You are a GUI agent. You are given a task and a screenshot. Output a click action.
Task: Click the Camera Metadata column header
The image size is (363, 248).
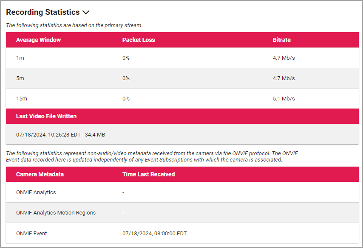click(40, 174)
